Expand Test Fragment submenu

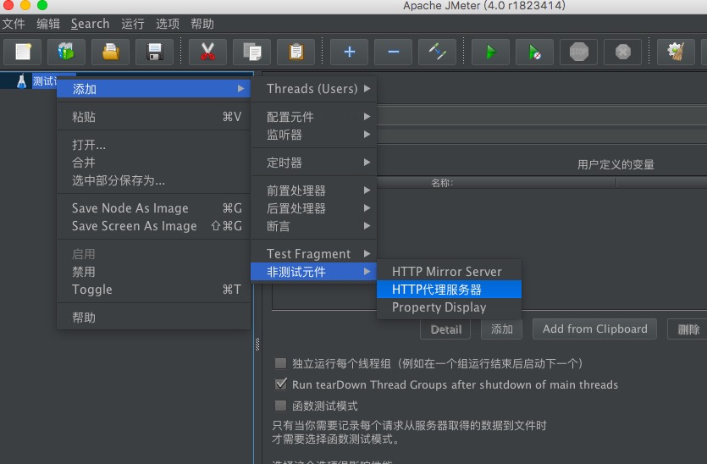tap(314, 254)
